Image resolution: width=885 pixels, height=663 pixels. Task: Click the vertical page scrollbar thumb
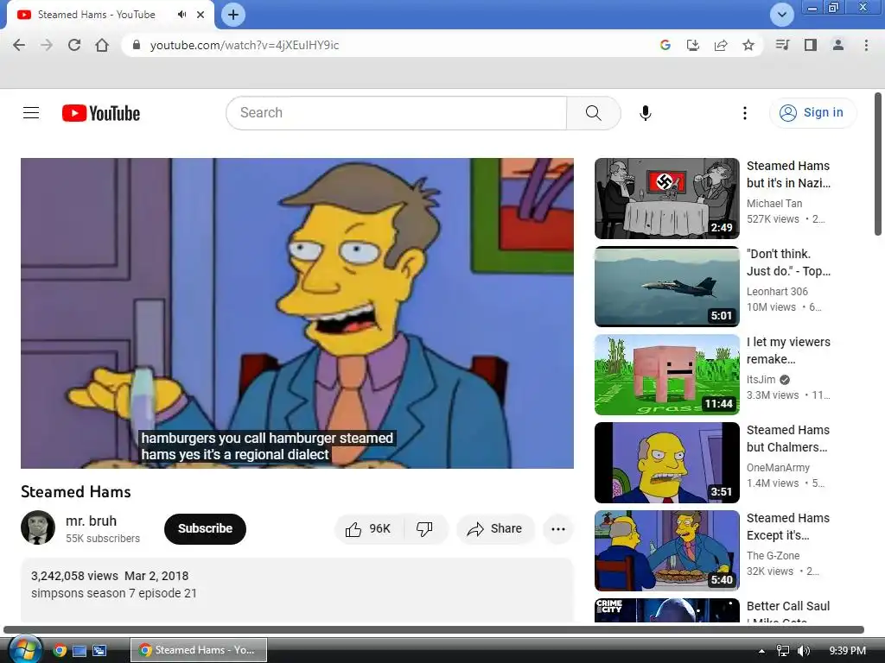tap(878, 164)
